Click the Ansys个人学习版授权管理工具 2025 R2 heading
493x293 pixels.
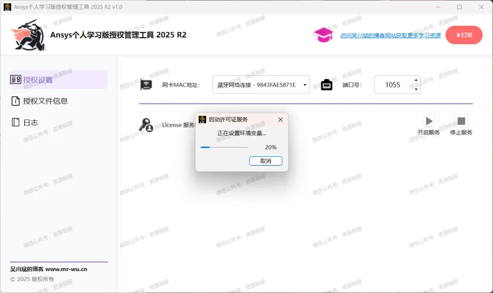coord(118,35)
